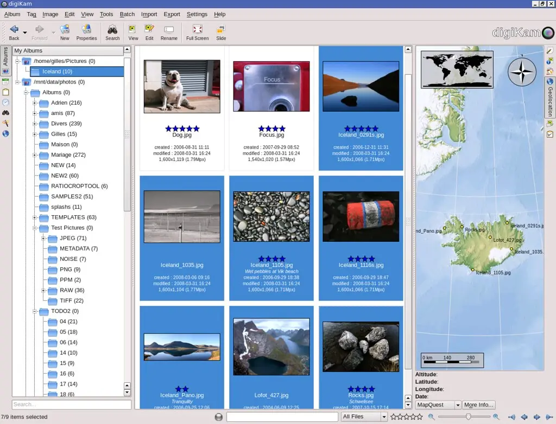556x424 pixels.
Task: Open the binoculars search tab in left sidebar
Action: coord(6,113)
